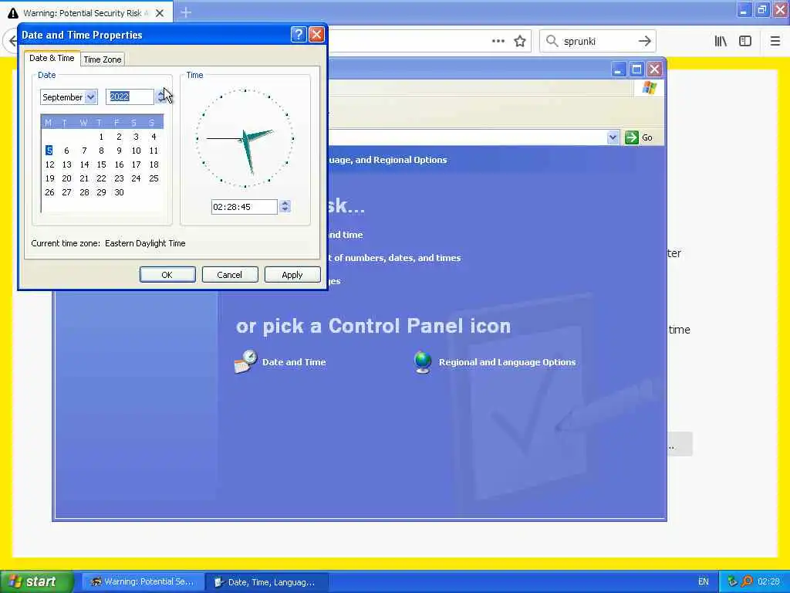790x593 pixels.
Task: Click the time field showing 02:28:45
Action: point(244,207)
